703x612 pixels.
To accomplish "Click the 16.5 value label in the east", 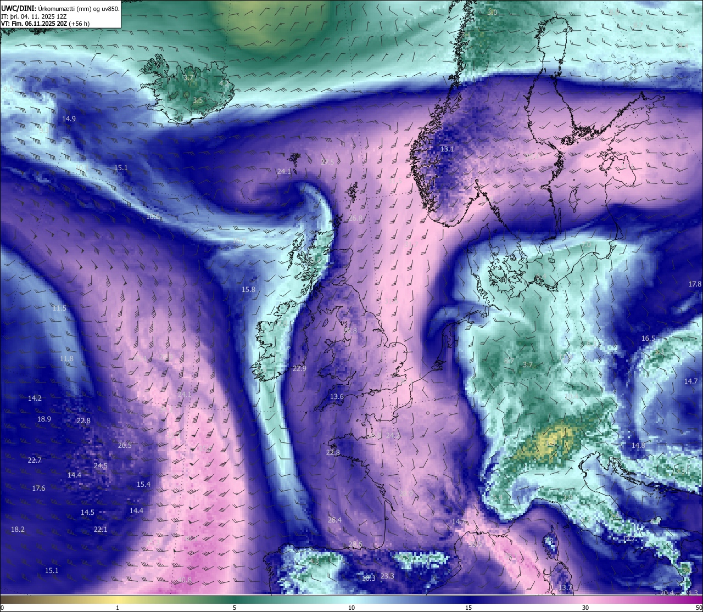I will (649, 339).
